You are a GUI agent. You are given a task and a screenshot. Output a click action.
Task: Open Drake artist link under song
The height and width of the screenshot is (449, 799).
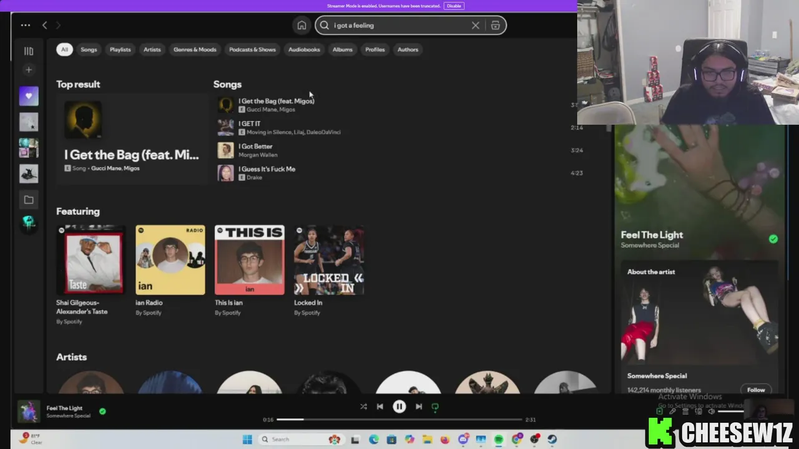254,178
